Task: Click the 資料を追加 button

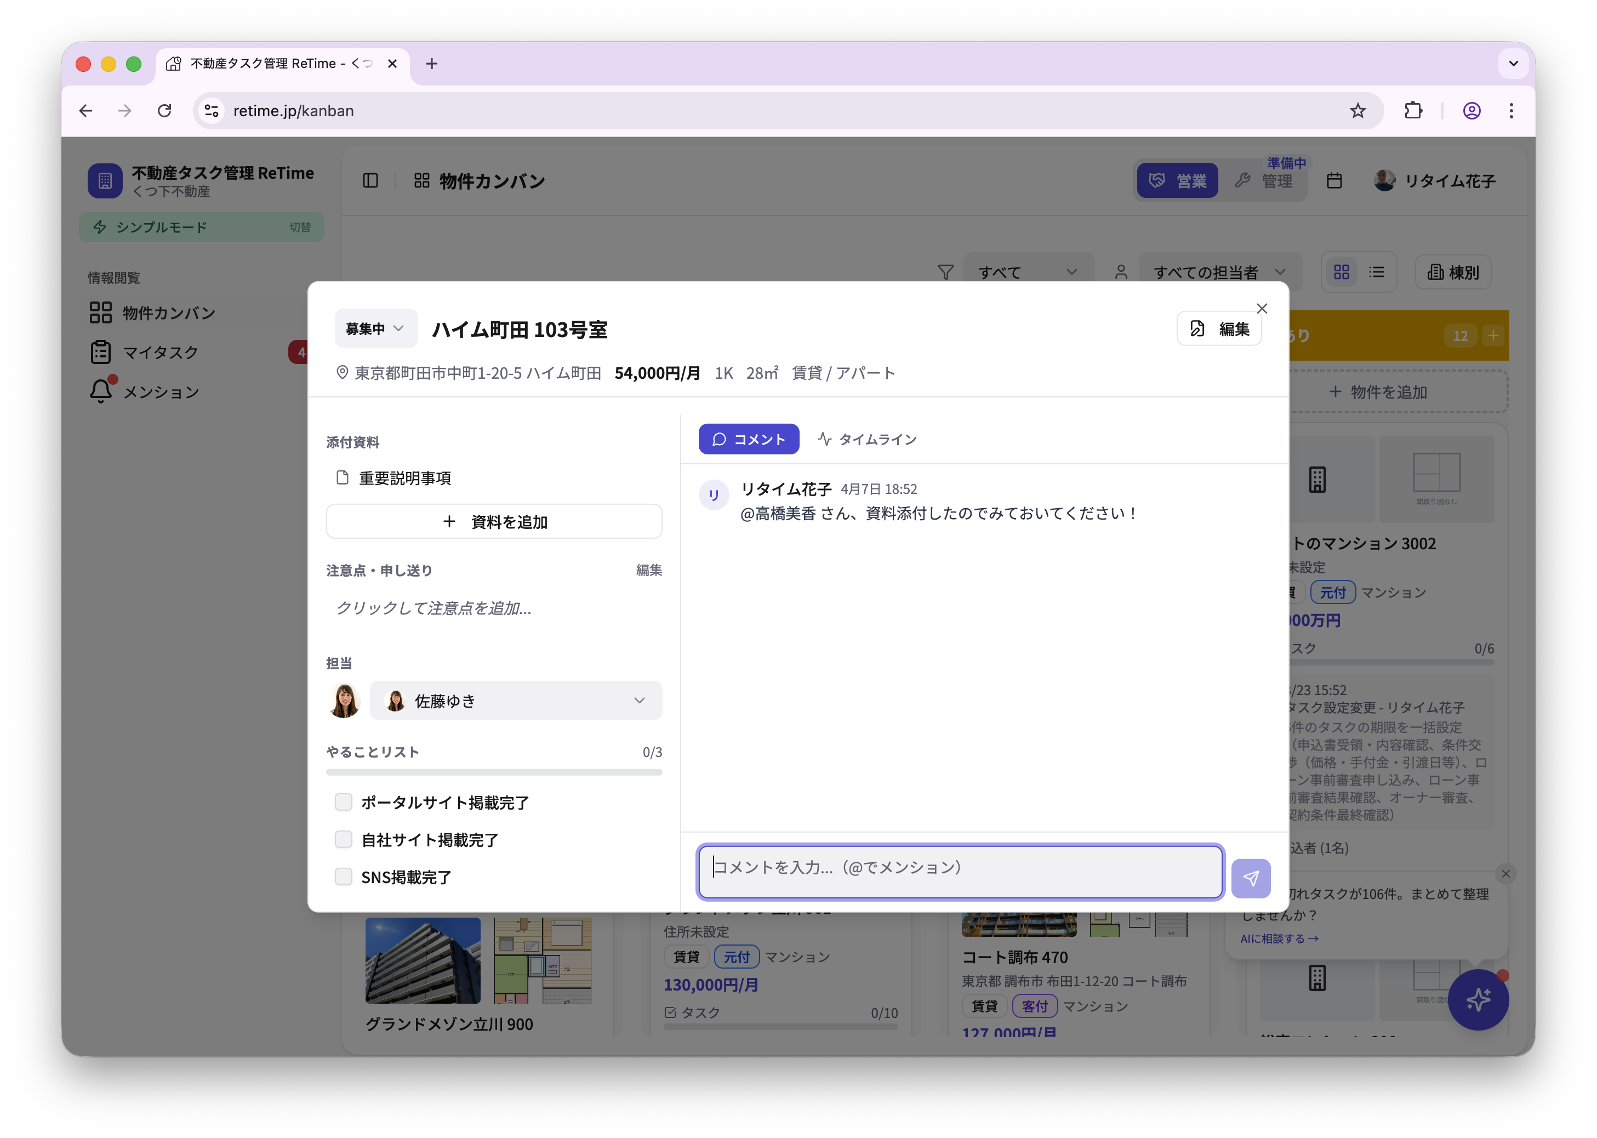Action: pyautogui.click(x=494, y=521)
